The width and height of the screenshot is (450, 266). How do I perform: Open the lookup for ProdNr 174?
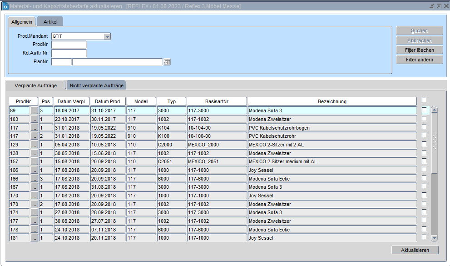coord(35,212)
